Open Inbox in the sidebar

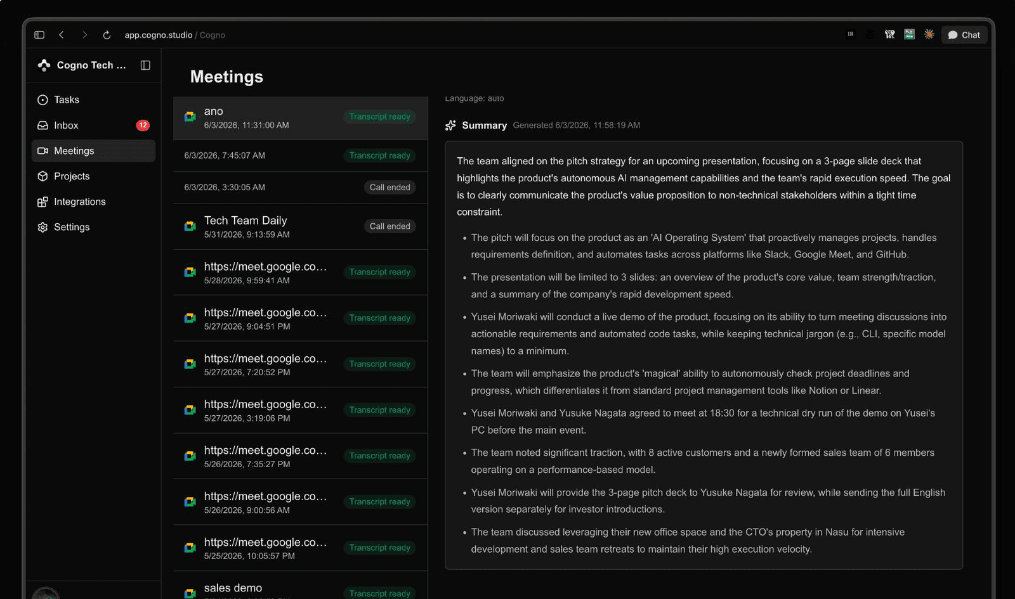(93, 126)
